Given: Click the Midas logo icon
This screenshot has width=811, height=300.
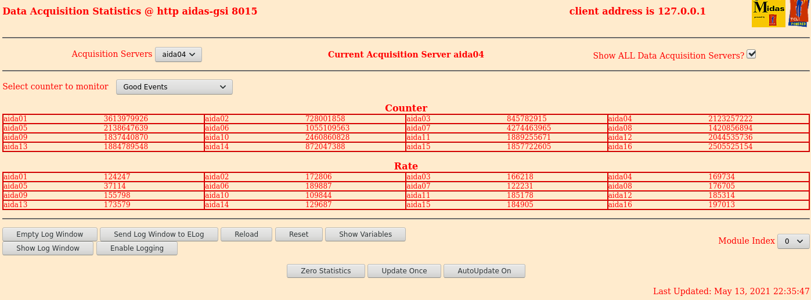Looking at the screenshot, I should coord(768,13).
